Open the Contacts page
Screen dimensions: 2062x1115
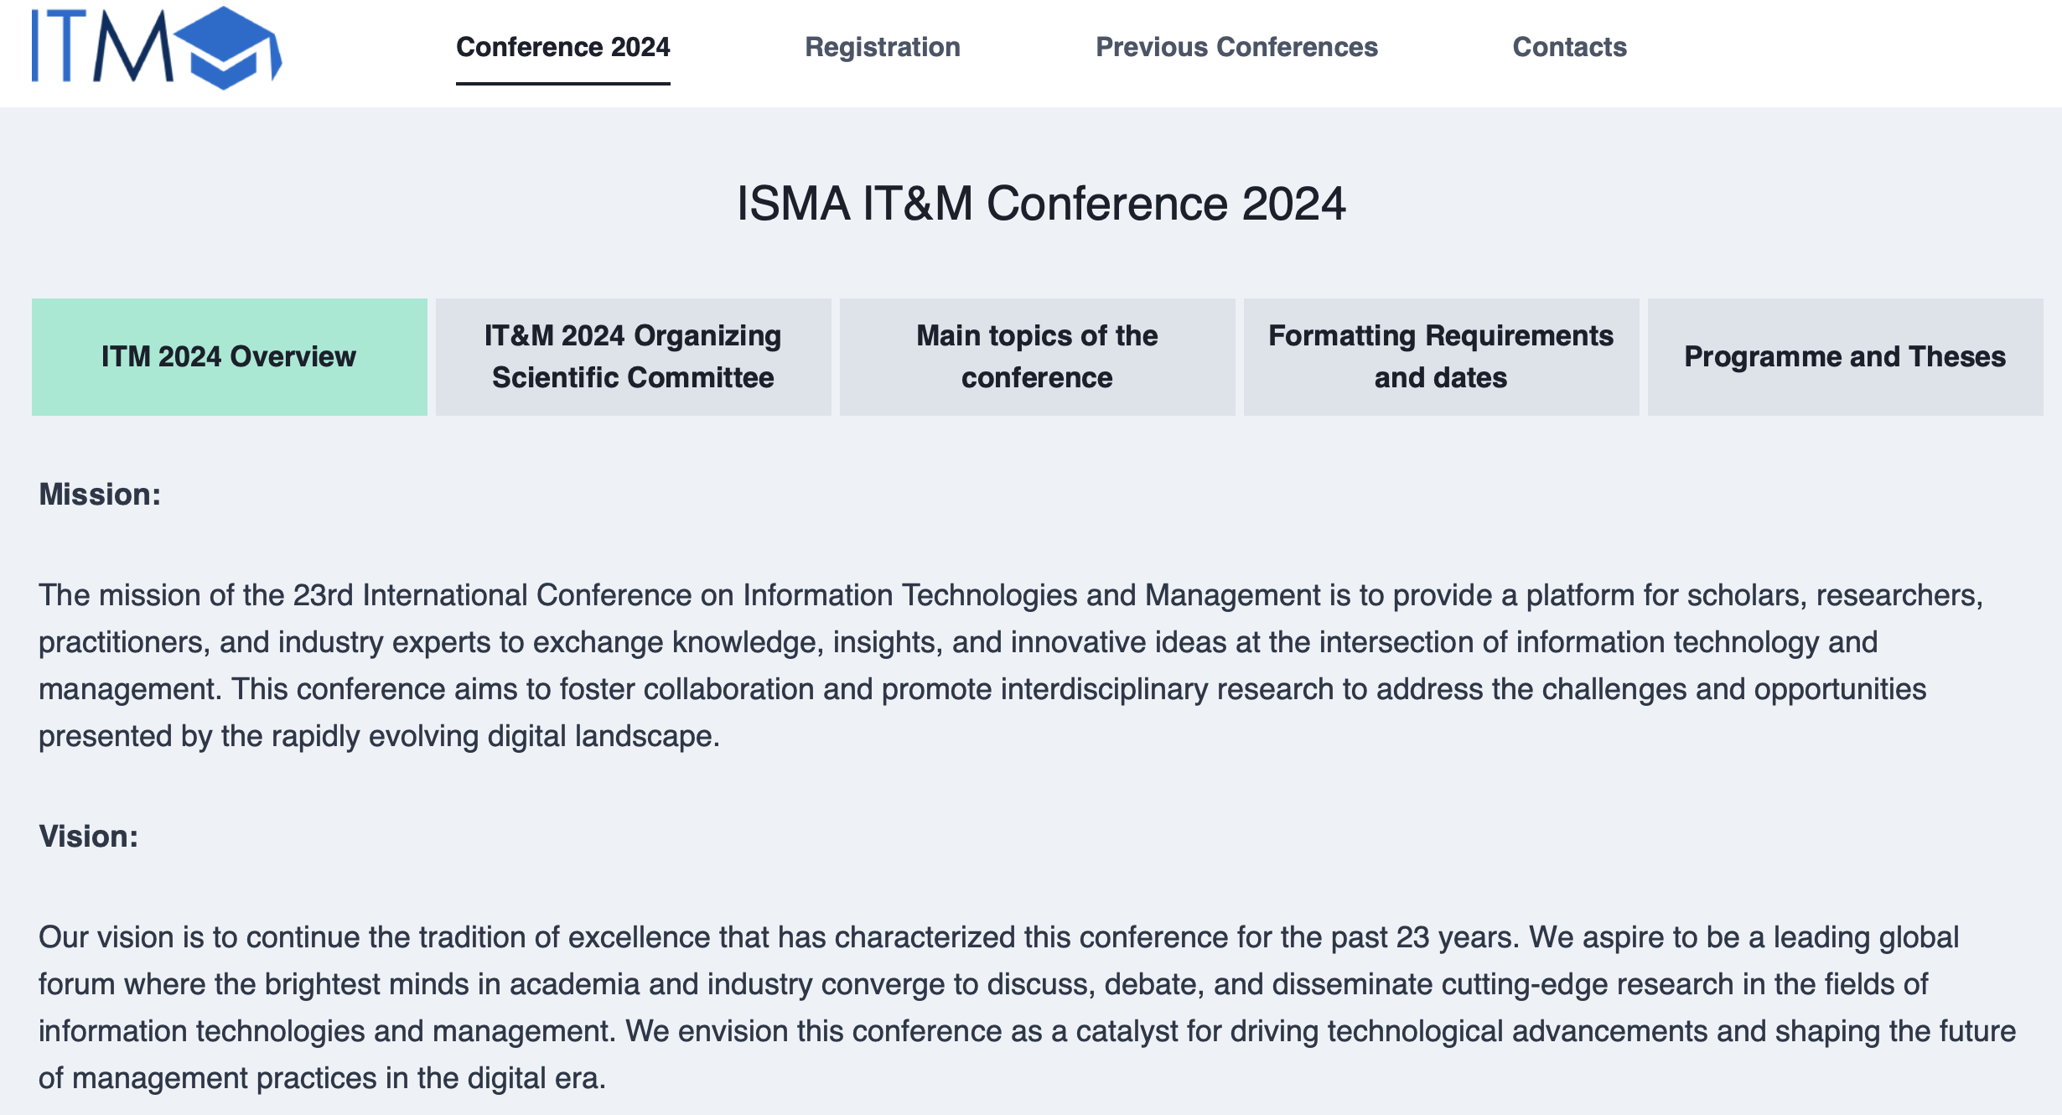point(1569,47)
